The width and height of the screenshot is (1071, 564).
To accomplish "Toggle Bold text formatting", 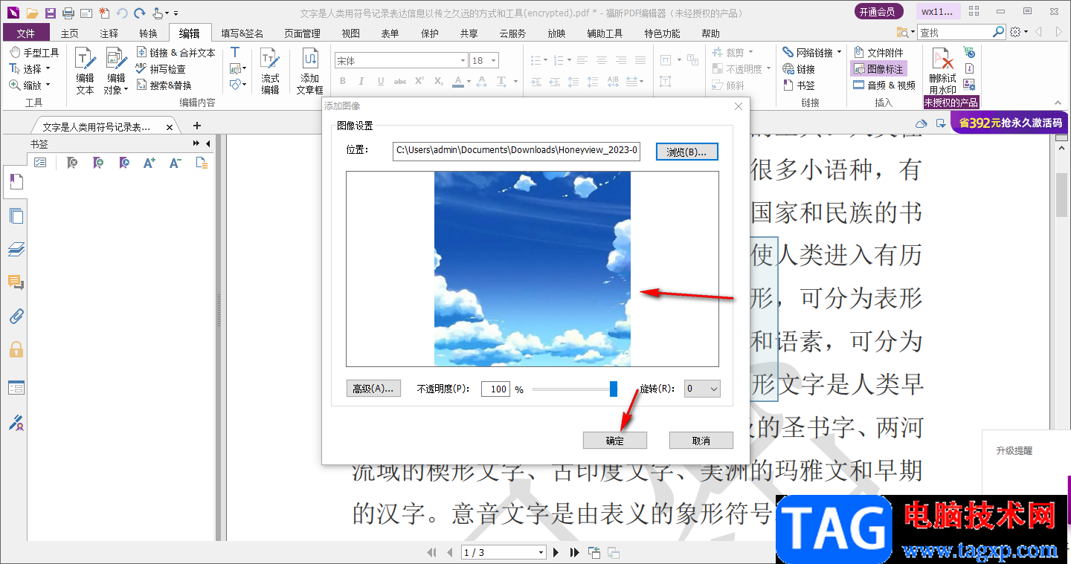I will 343,81.
